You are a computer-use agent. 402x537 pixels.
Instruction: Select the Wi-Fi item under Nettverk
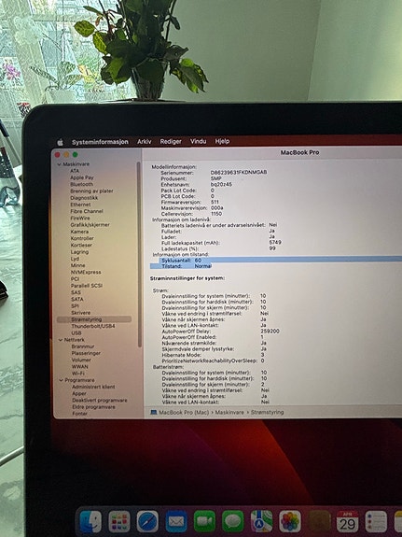point(78,374)
